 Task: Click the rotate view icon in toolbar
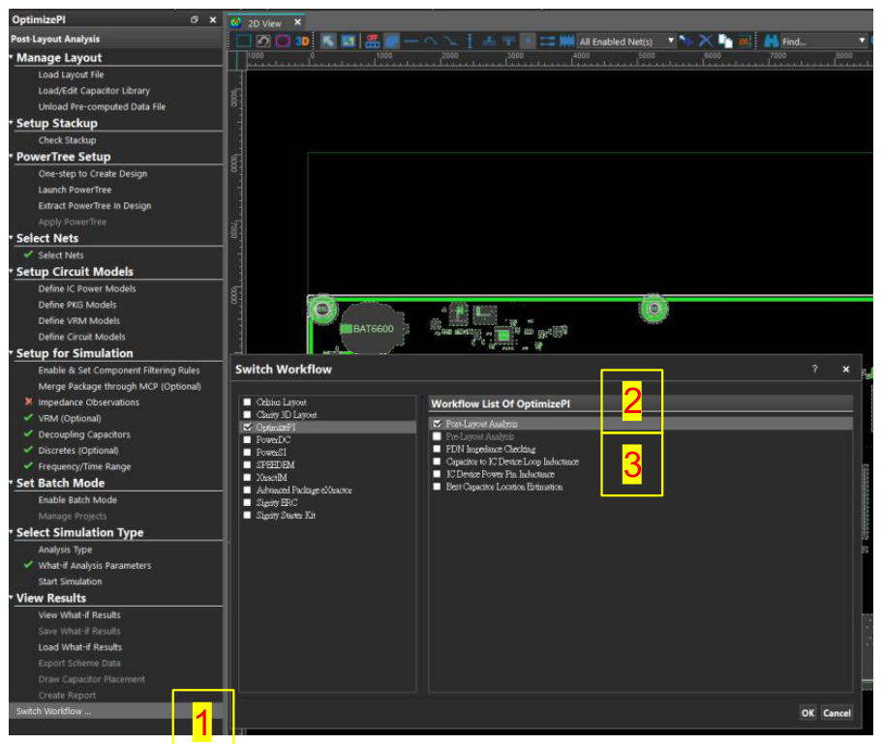pos(263,41)
